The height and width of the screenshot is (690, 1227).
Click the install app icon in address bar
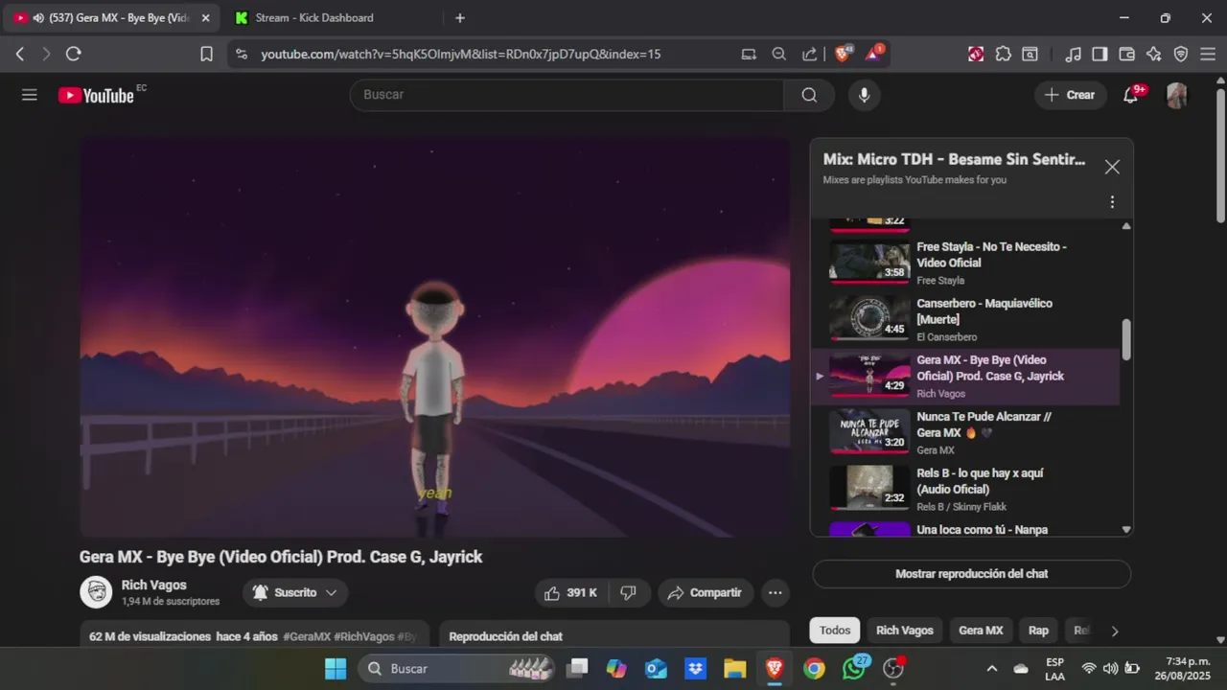(749, 55)
